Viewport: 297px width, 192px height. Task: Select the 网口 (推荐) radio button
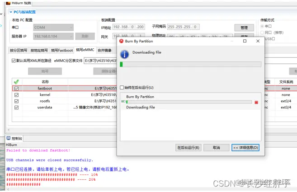262,33
